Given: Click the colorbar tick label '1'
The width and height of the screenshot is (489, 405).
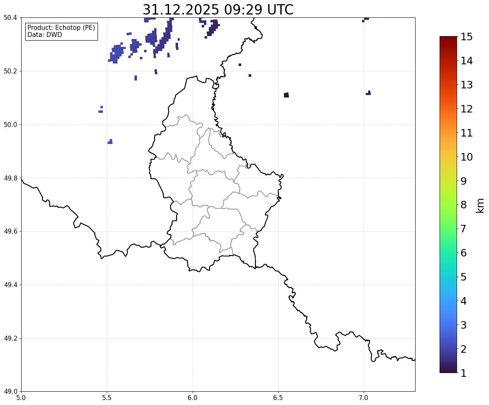Looking at the screenshot, I should (463, 373).
